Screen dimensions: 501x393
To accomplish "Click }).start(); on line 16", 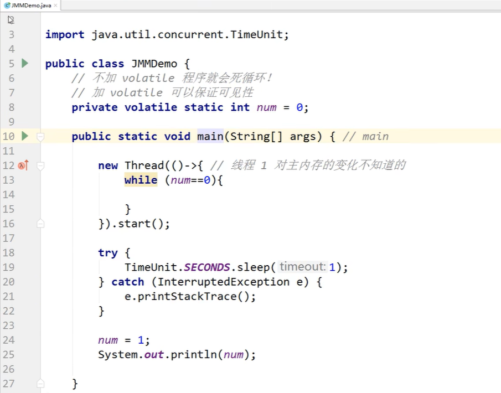I will (134, 224).
